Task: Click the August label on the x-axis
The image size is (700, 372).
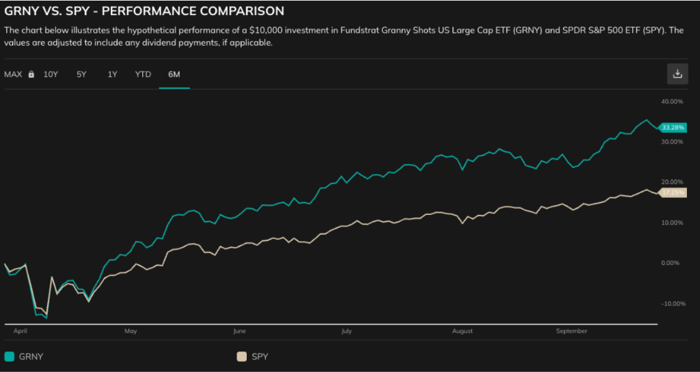Action: [x=462, y=331]
